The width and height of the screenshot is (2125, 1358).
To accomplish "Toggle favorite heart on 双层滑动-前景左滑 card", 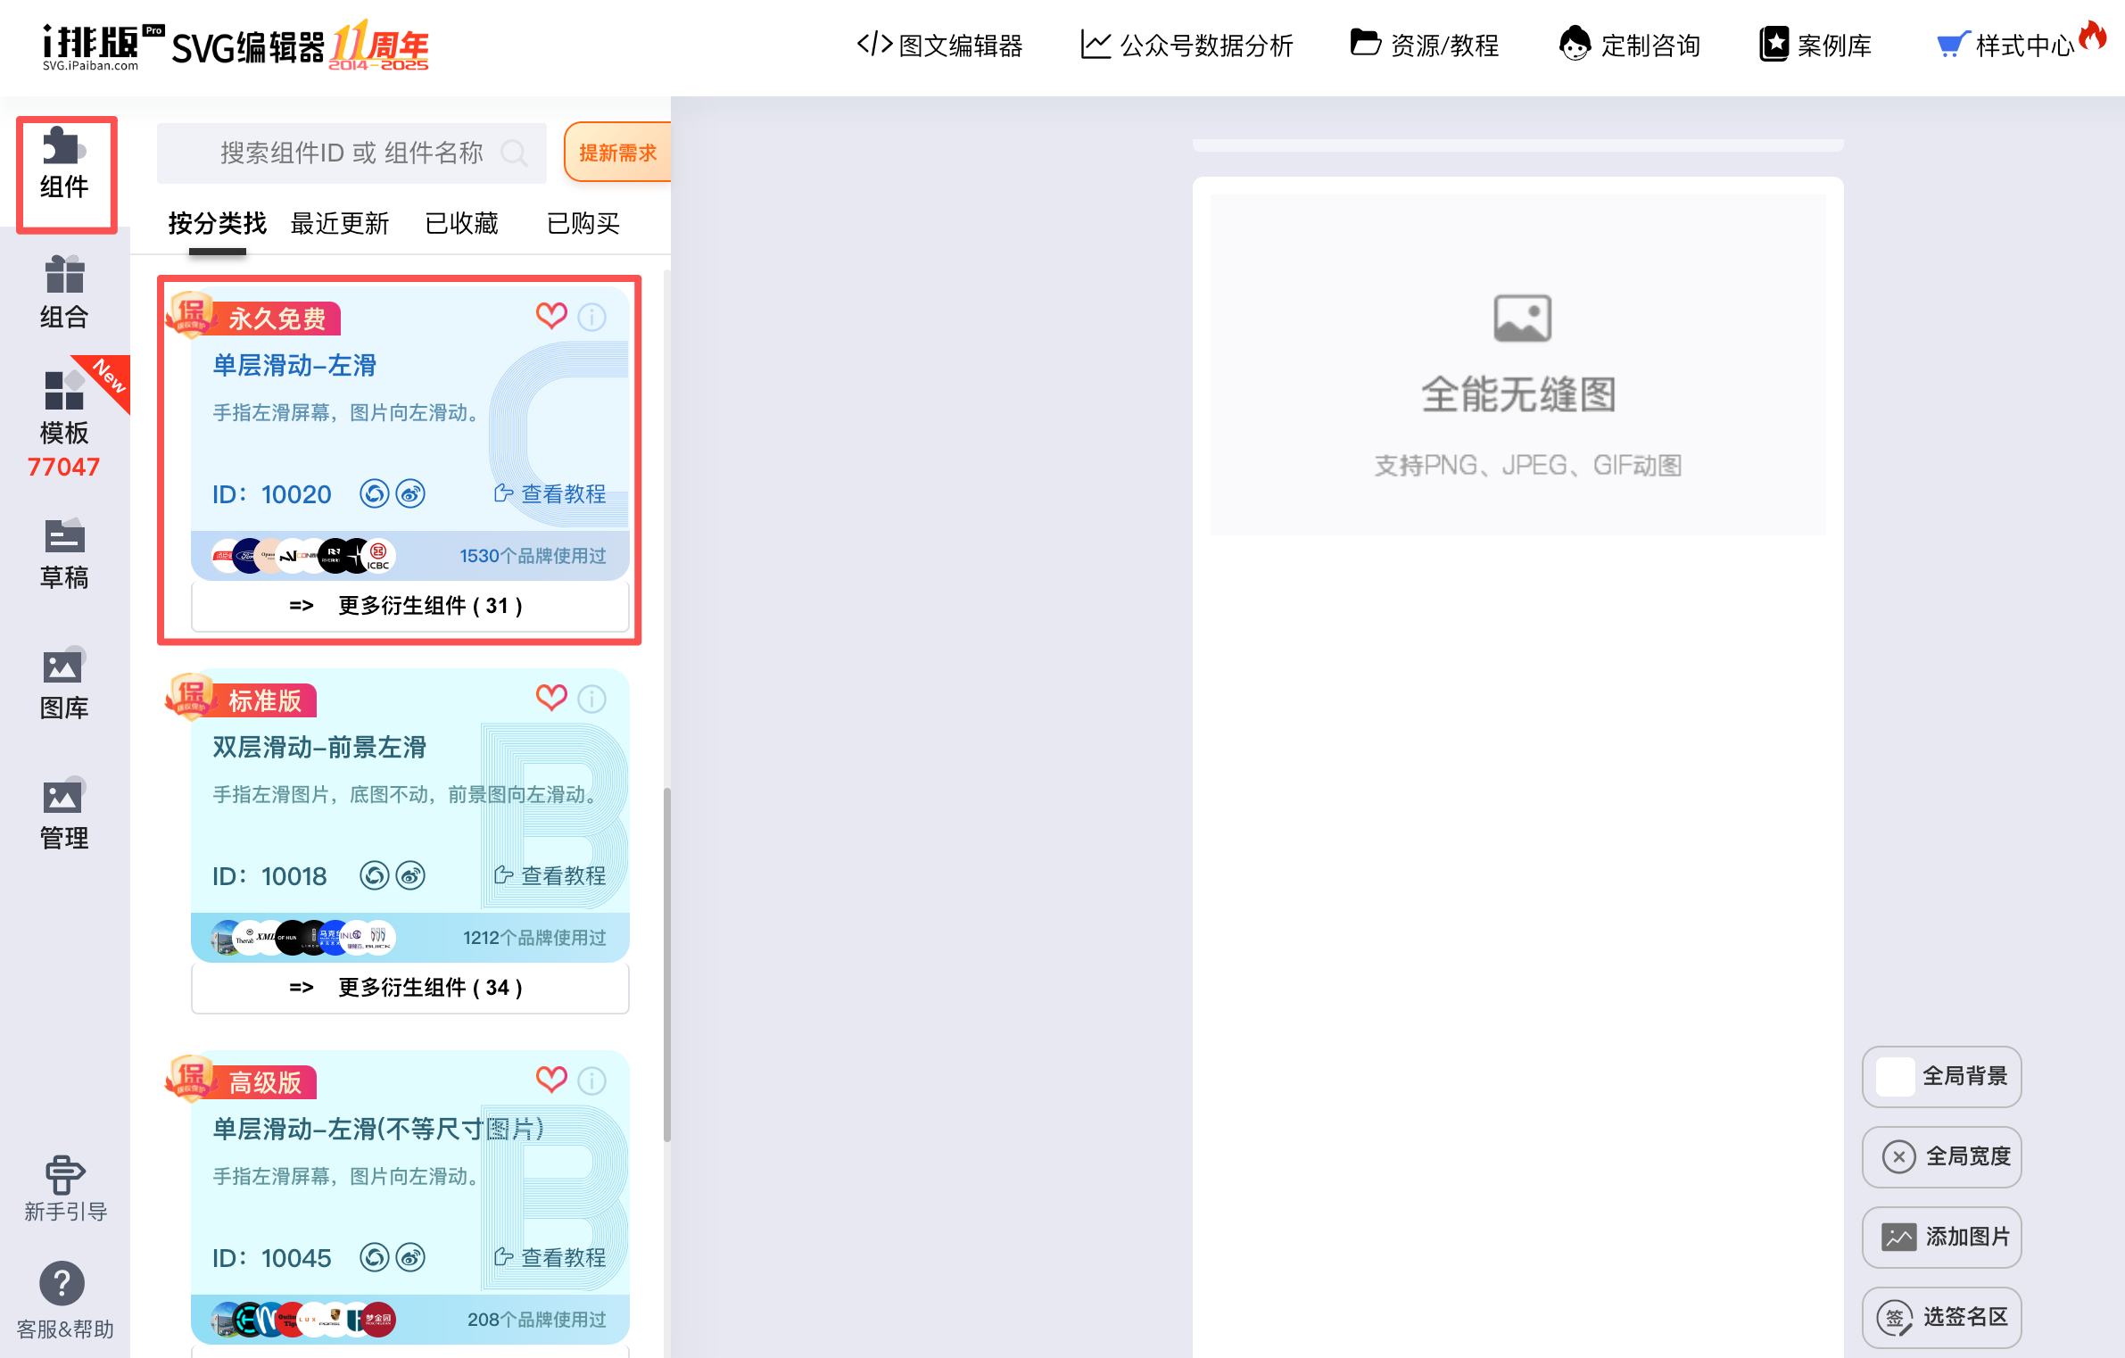I will point(551,697).
